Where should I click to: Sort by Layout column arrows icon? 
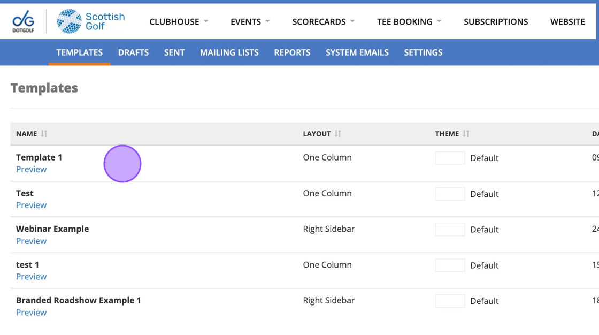[x=338, y=134]
